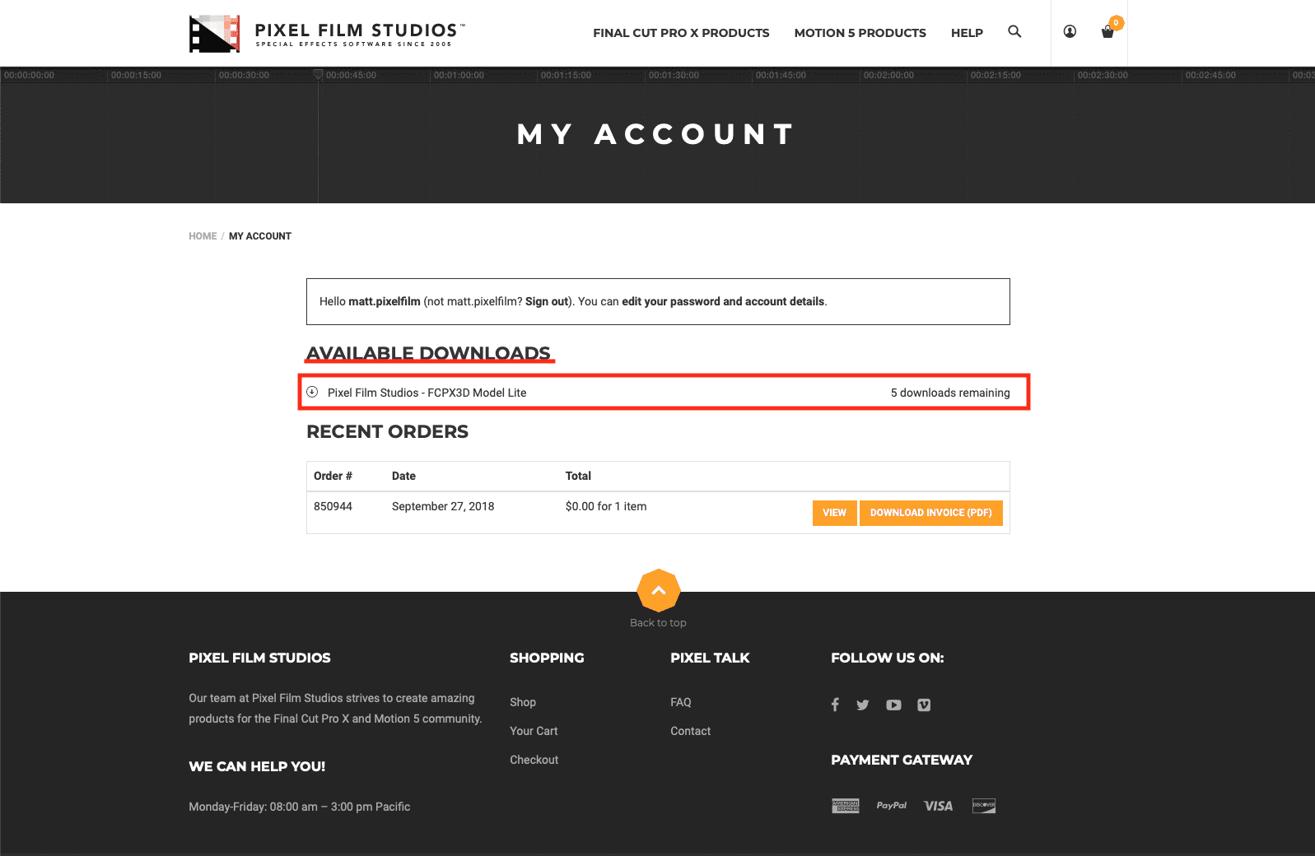Viewport: 1315px width, 856px height.
Task: Open FAQ link in footer
Action: (x=681, y=702)
